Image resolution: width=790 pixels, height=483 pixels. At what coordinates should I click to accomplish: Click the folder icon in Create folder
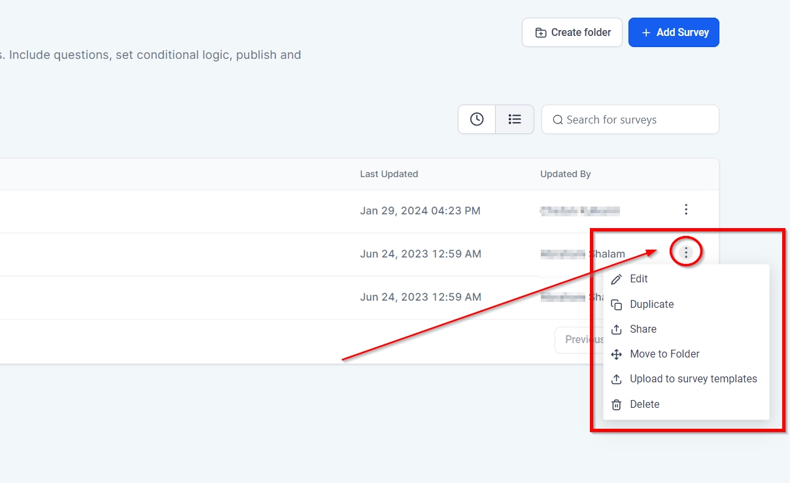point(541,33)
